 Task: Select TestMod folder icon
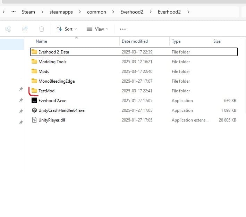pyautogui.click(x=34, y=91)
